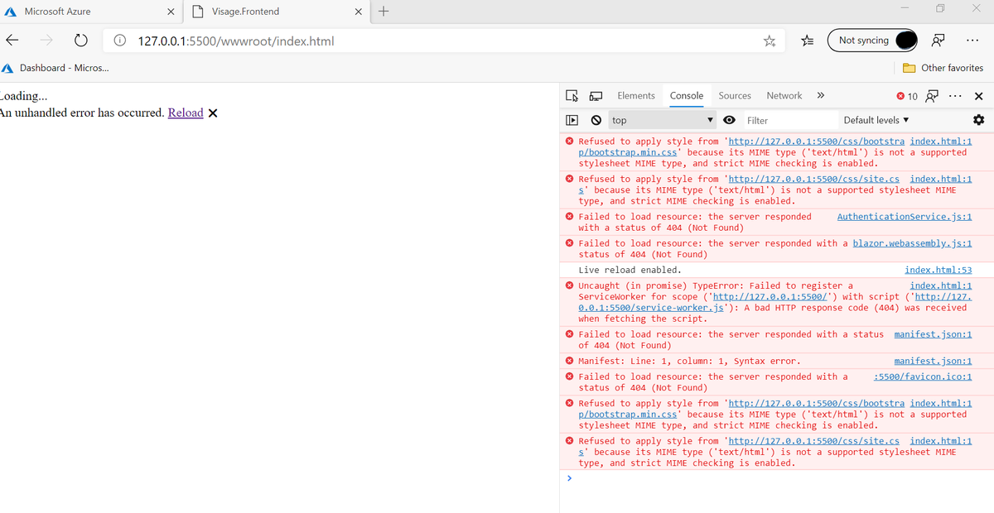
Task: Click the browser back arrow
Action: coord(12,41)
